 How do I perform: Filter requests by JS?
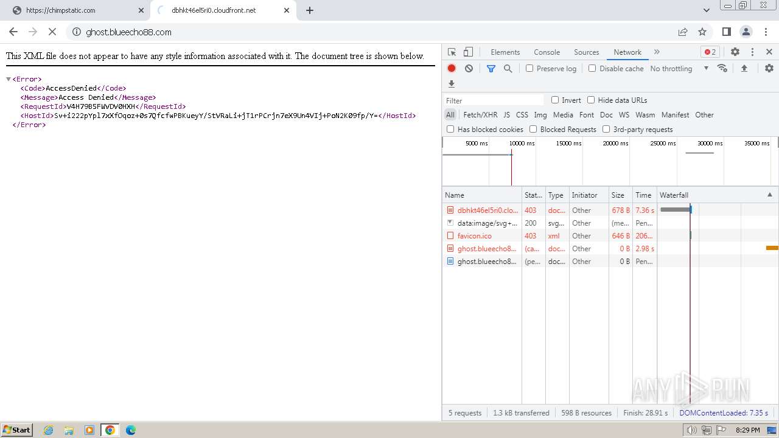506,114
